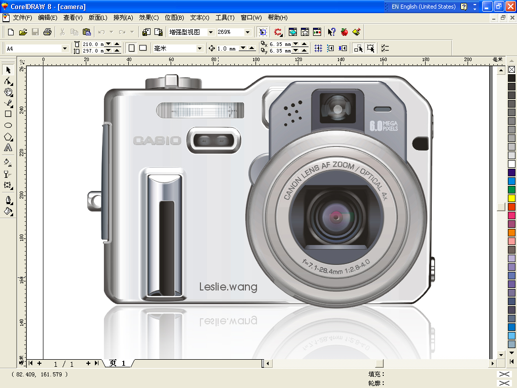Open the 269% zoom level dropdown
The width and height of the screenshot is (517, 388).
tap(247, 32)
